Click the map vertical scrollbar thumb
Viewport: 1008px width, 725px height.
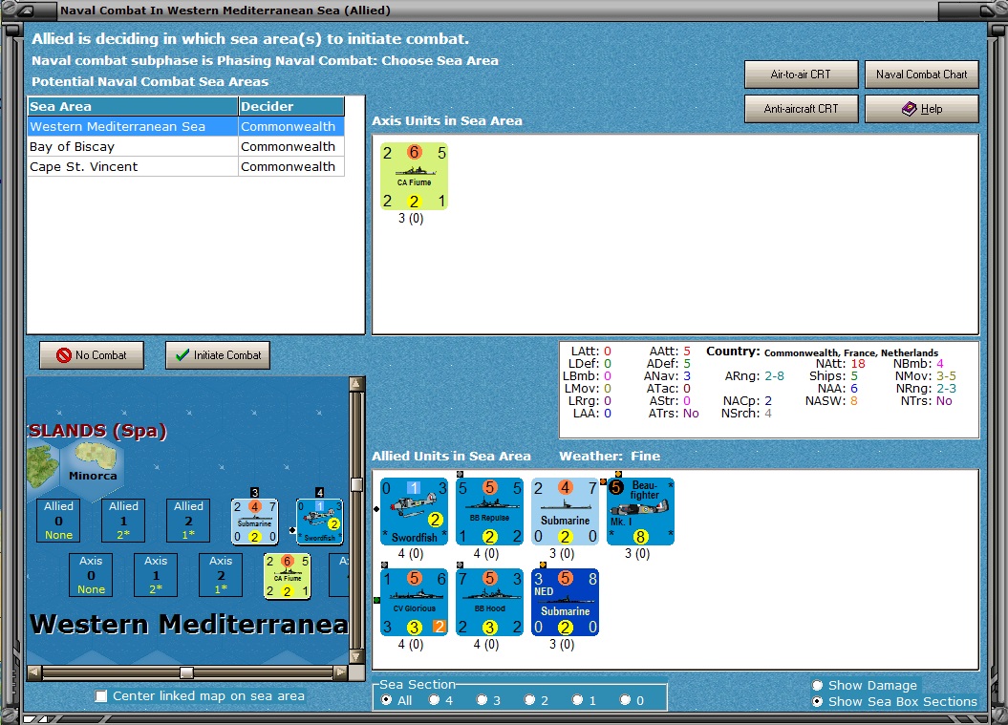356,484
